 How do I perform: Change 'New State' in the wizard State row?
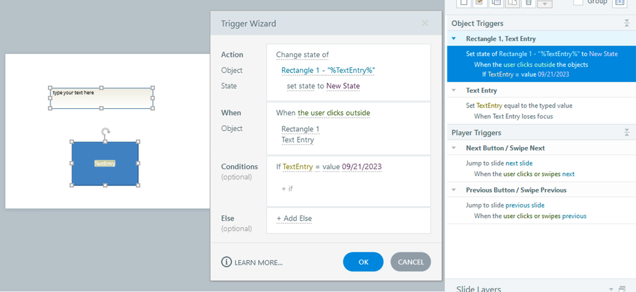click(343, 87)
